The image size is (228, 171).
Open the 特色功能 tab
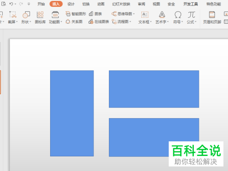tap(213, 4)
